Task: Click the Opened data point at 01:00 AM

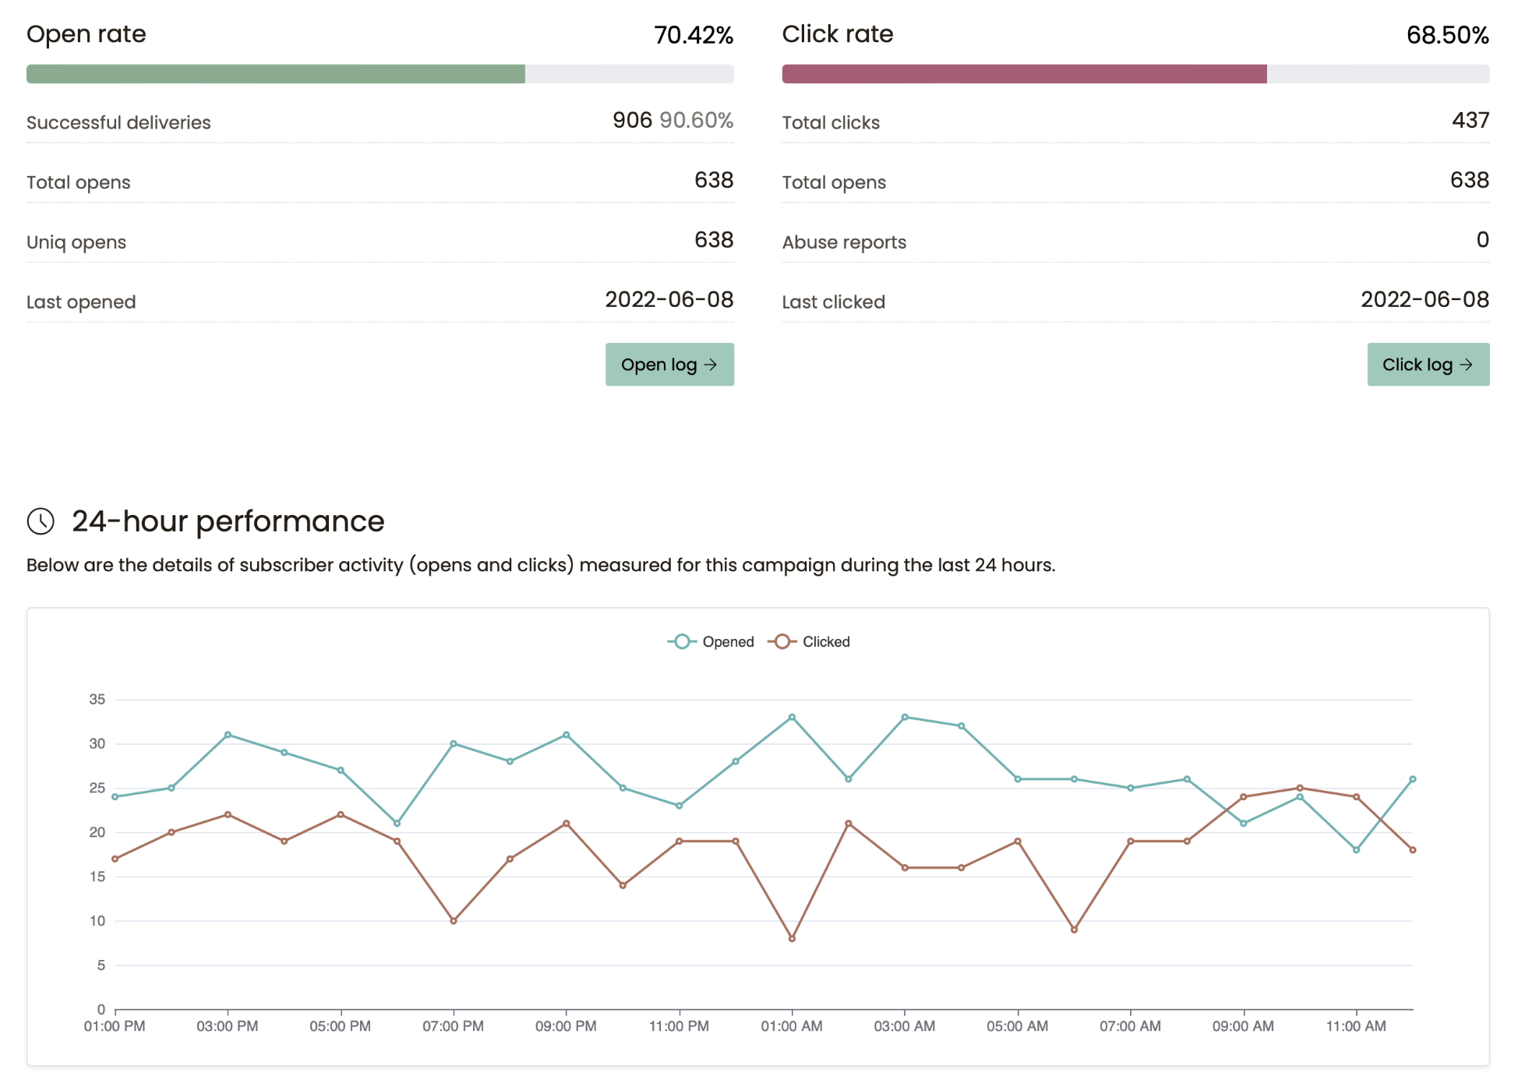Action: pyautogui.click(x=792, y=717)
